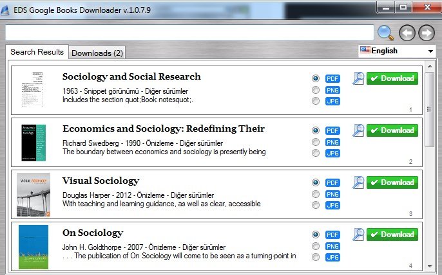Open the English language dropdown
The width and height of the screenshot is (442, 275).
(x=397, y=51)
